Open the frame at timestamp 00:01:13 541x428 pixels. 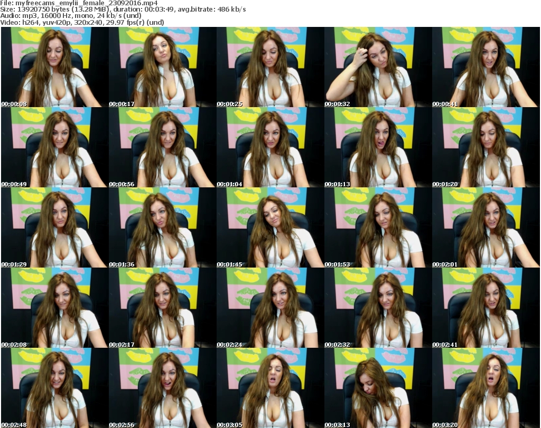click(x=378, y=147)
